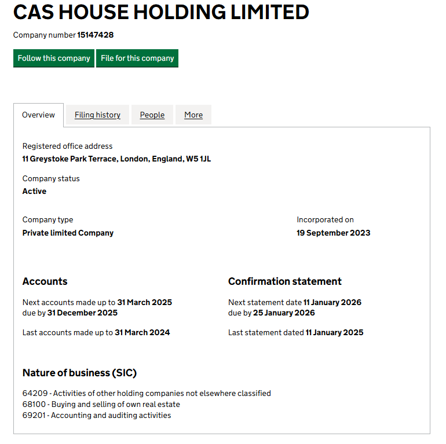This screenshot has height=444, width=446.
Task: Select the Overview tab
Action: pos(38,115)
